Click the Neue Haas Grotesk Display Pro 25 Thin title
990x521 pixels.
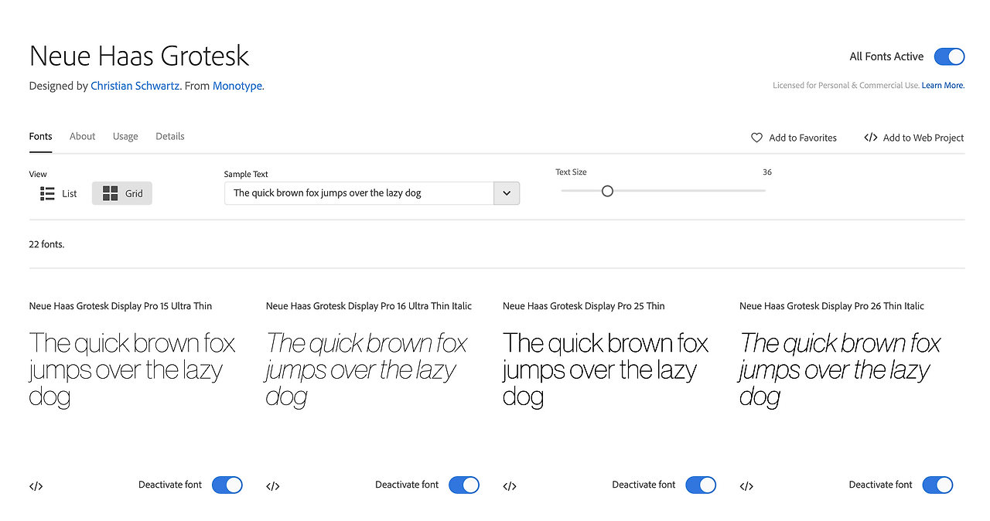pyautogui.click(x=584, y=306)
